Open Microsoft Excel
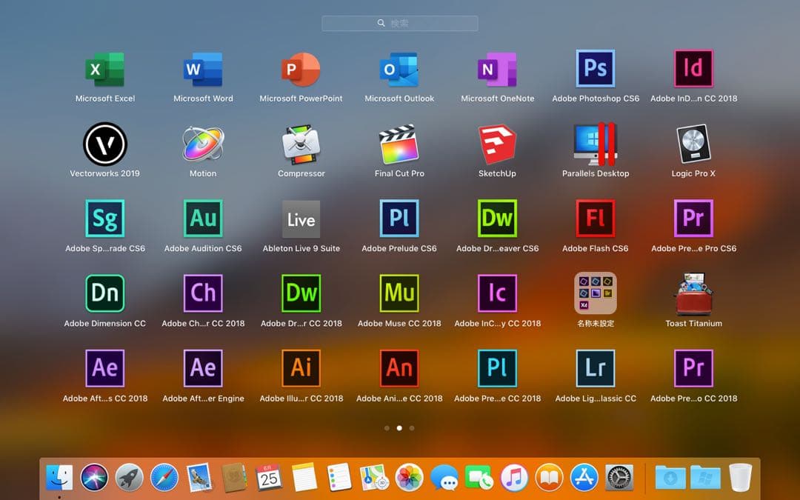Viewport: 800px width, 500px height. 104,68
